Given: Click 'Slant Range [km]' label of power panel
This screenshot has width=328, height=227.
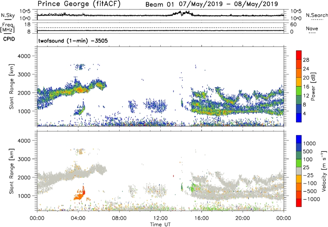Looking at the screenshot, I should click(x=11, y=86).
